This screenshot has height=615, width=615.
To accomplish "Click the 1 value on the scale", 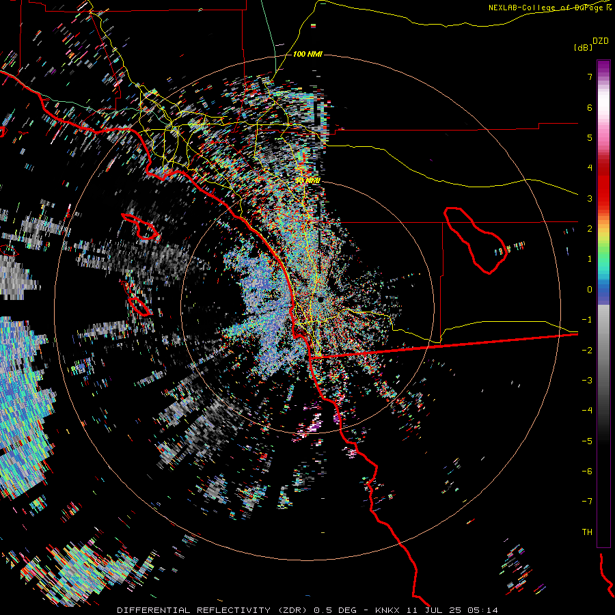I will click(590, 259).
